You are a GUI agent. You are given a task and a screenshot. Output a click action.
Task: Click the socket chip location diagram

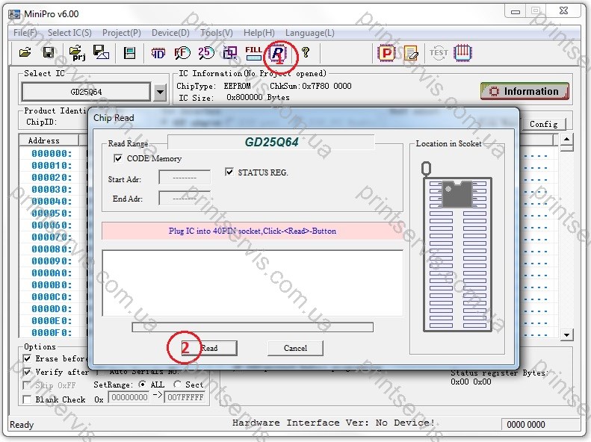(457, 247)
